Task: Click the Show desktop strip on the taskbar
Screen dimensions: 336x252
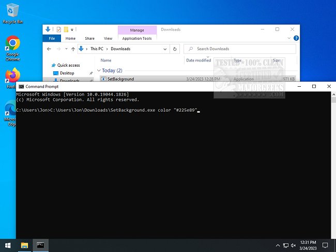Action: click(335, 245)
